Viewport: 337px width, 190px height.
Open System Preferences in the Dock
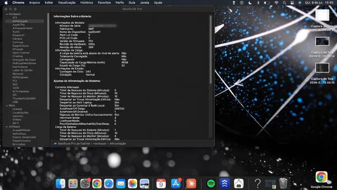coord(85,184)
